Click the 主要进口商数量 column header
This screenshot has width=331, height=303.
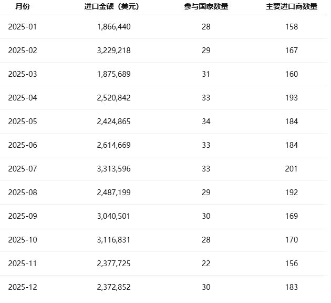point(292,7)
